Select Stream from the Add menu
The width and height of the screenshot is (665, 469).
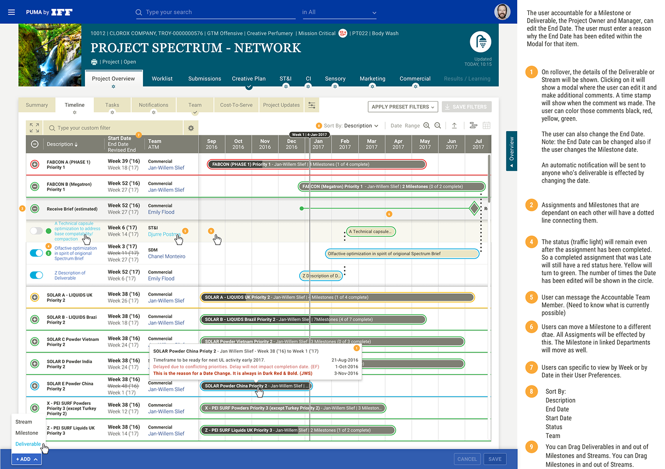click(24, 422)
